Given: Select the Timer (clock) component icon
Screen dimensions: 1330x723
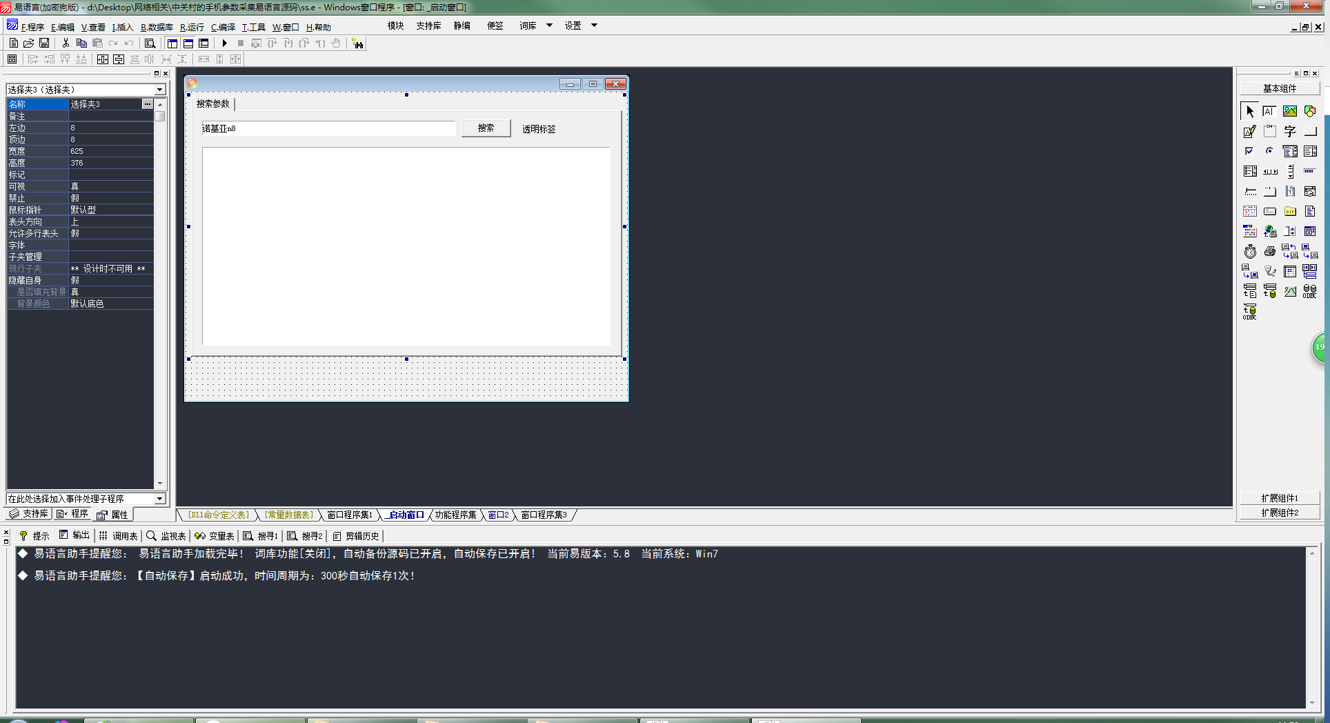Looking at the screenshot, I should (1250, 252).
